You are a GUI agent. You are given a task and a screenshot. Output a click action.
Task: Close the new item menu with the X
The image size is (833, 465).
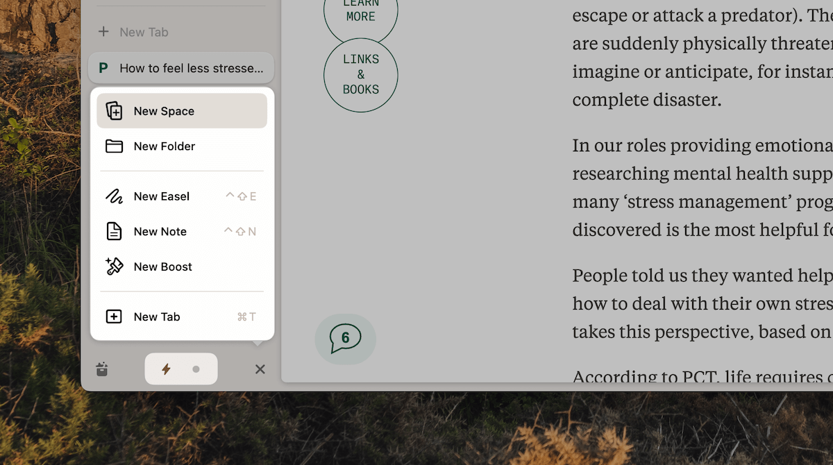tap(260, 369)
